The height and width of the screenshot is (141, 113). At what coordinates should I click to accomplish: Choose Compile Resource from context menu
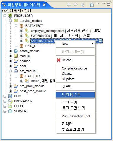75,68
